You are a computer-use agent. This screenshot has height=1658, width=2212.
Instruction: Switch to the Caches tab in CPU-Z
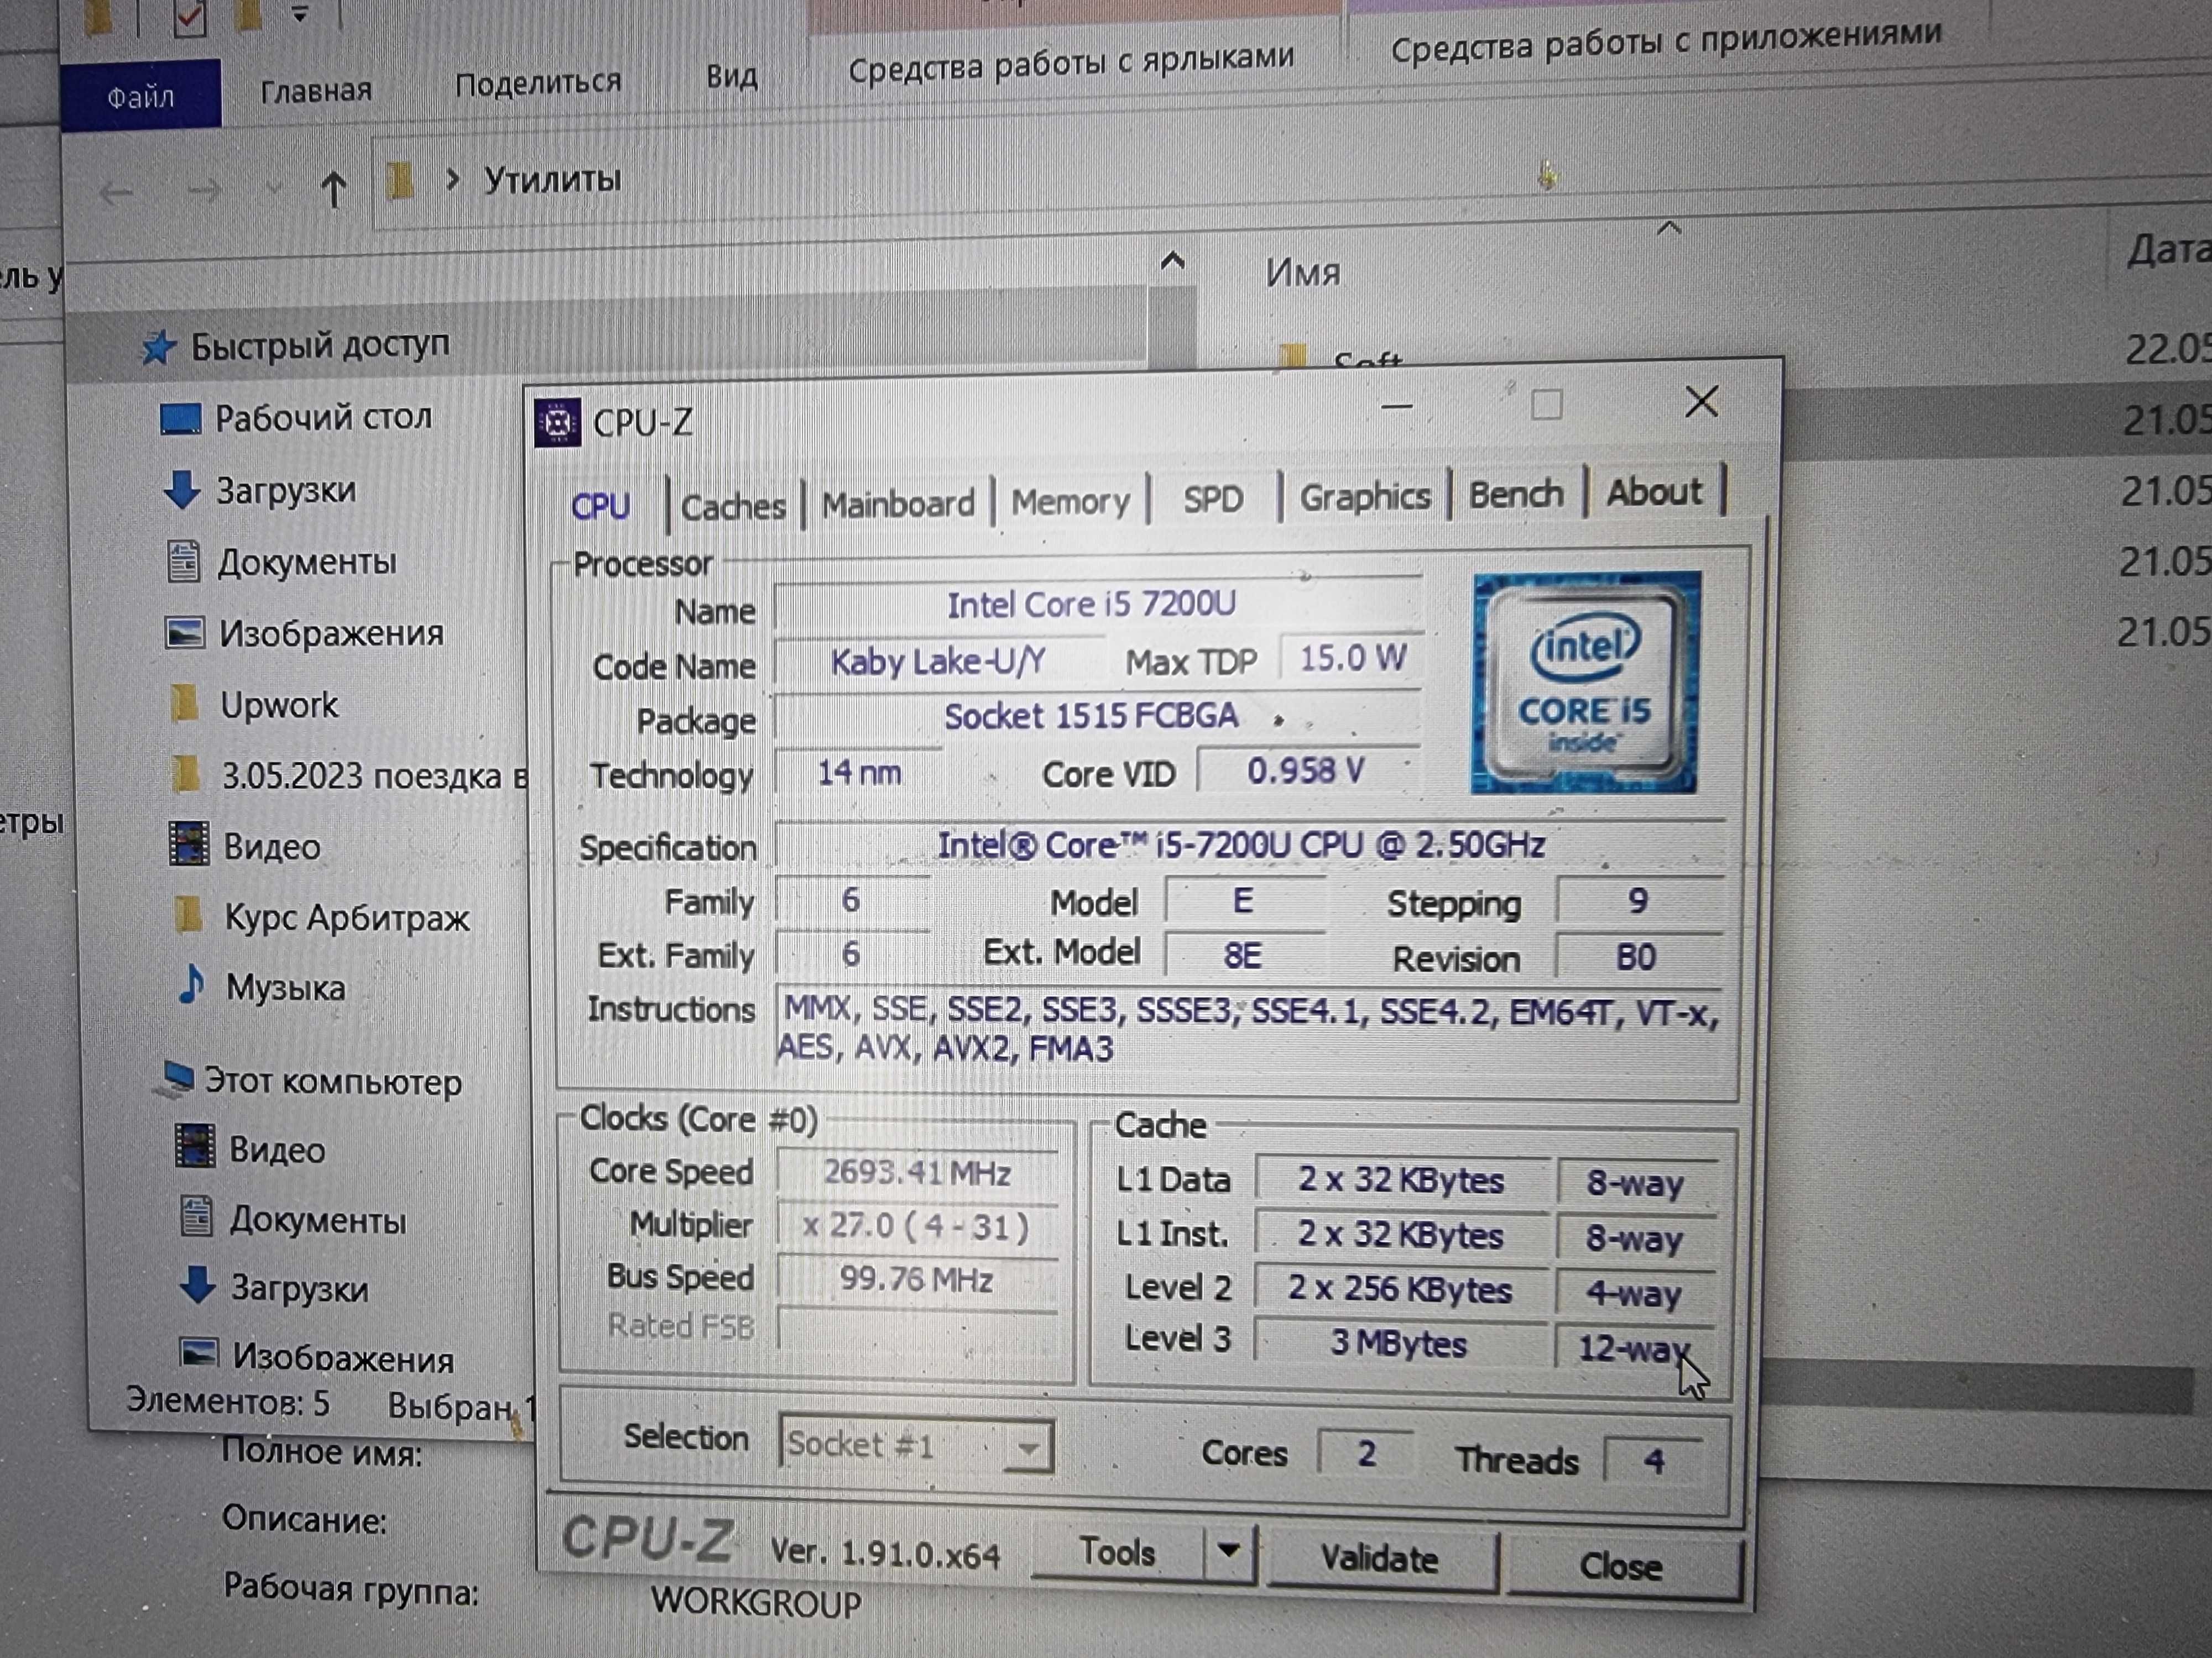click(x=733, y=507)
